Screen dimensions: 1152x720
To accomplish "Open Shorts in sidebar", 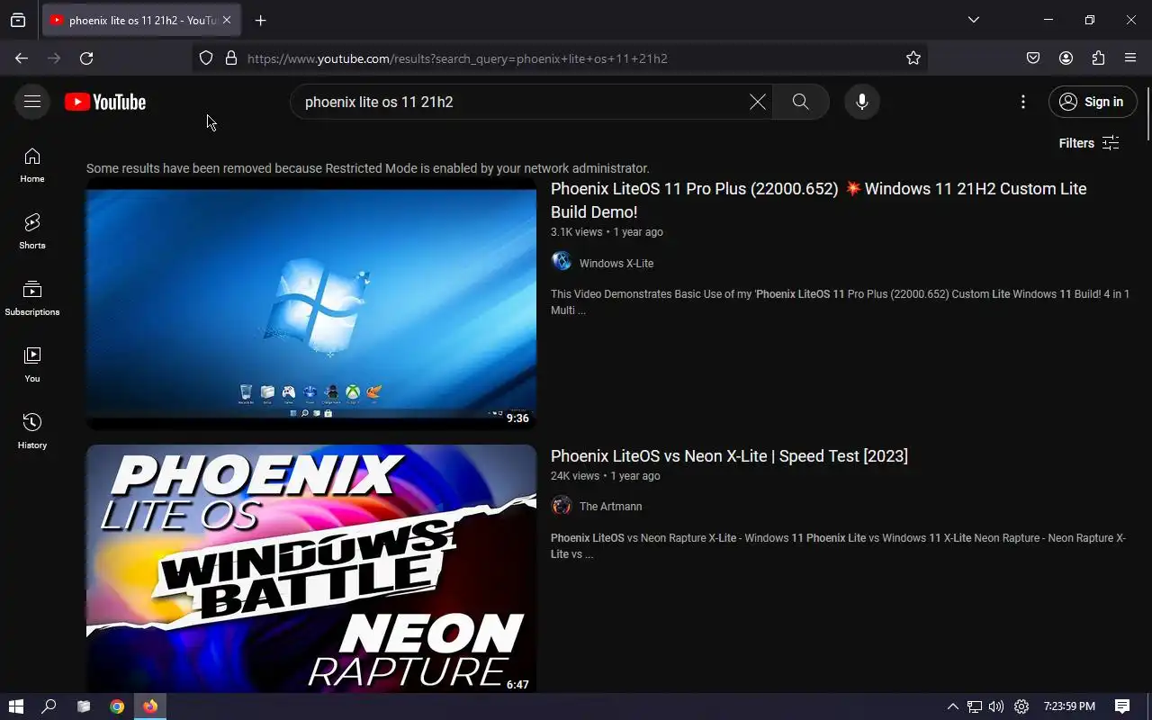I will [32, 232].
